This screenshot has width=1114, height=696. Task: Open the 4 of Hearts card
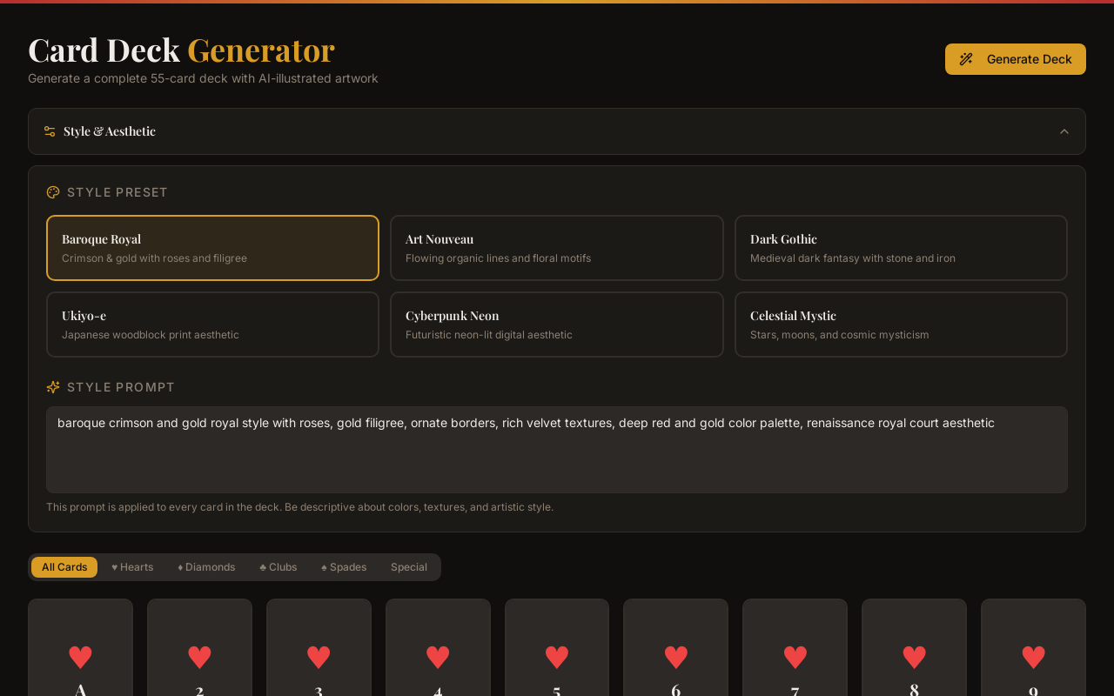point(438,647)
